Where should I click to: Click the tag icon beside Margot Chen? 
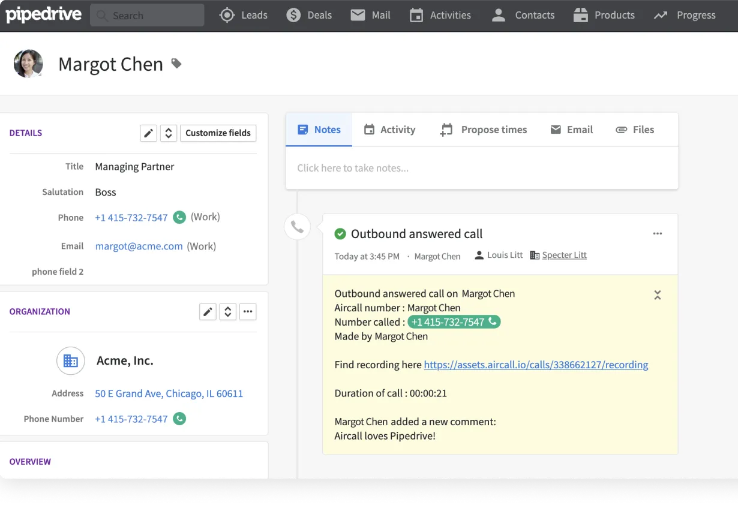pyautogui.click(x=176, y=63)
